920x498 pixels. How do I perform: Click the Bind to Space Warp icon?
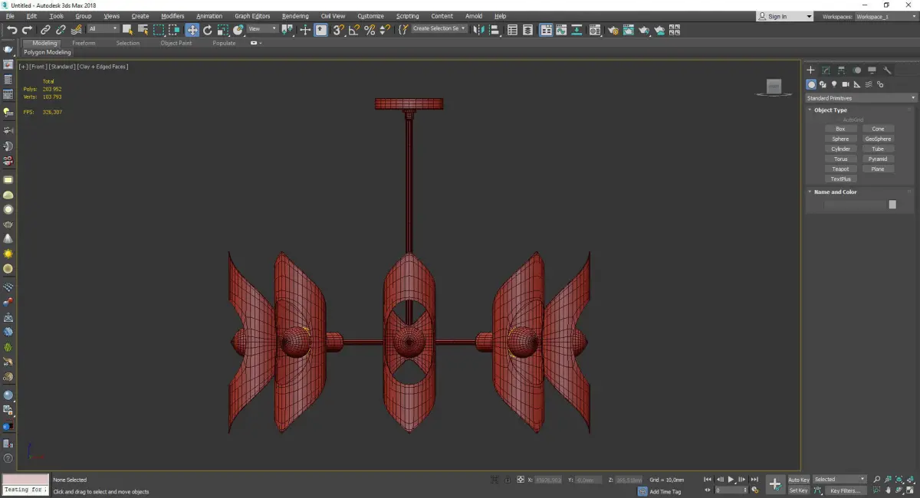click(x=76, y=30)
